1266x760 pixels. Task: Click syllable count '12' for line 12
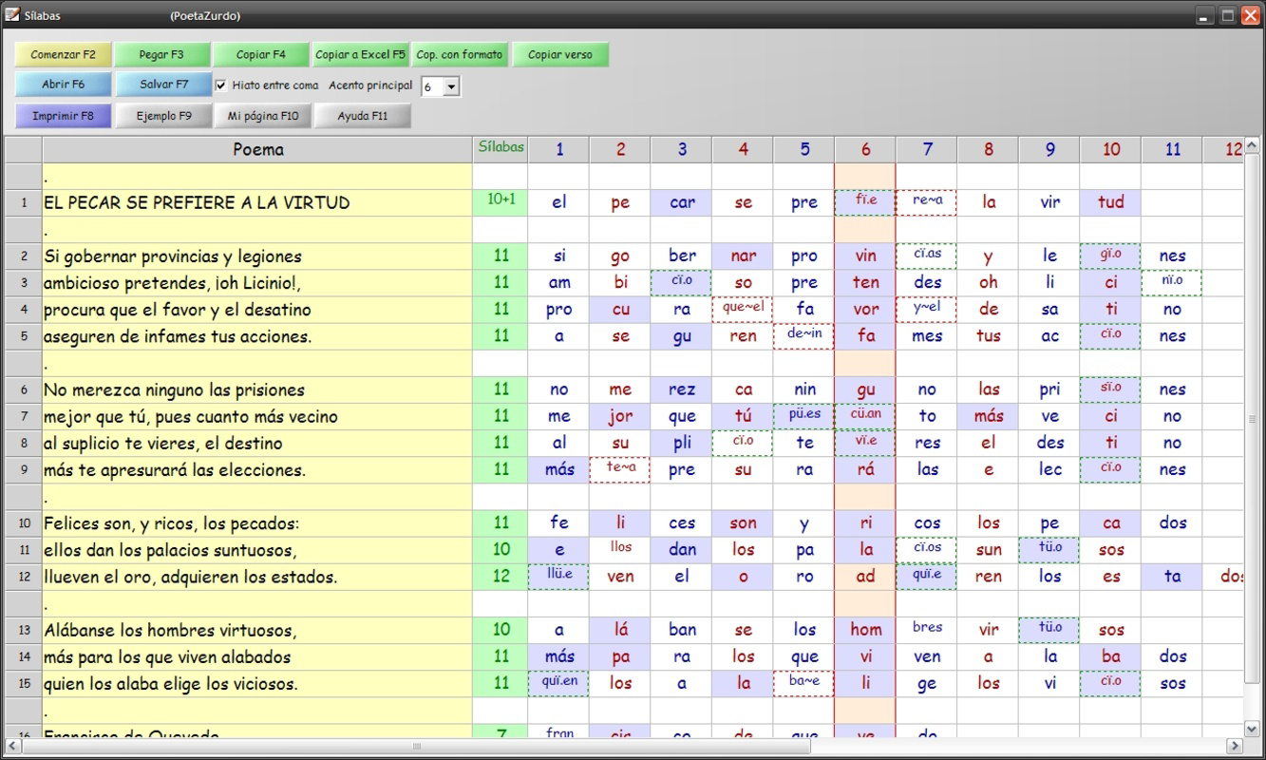pos(501,577)
